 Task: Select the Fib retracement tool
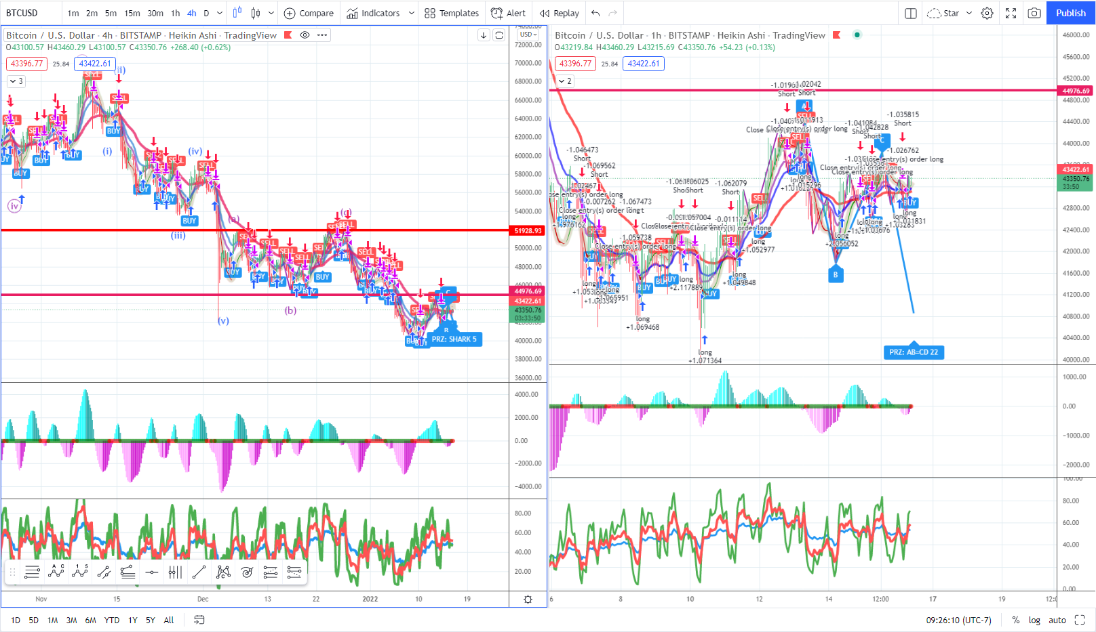tap(271, 572)
